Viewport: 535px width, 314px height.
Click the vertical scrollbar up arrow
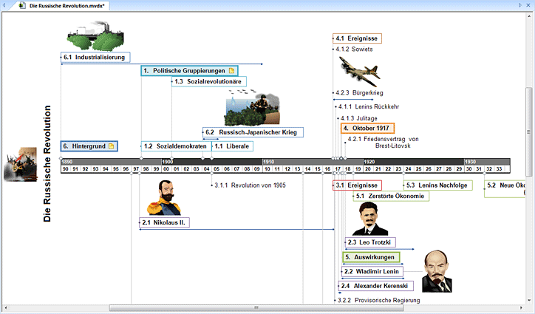(x=529, y=16)
